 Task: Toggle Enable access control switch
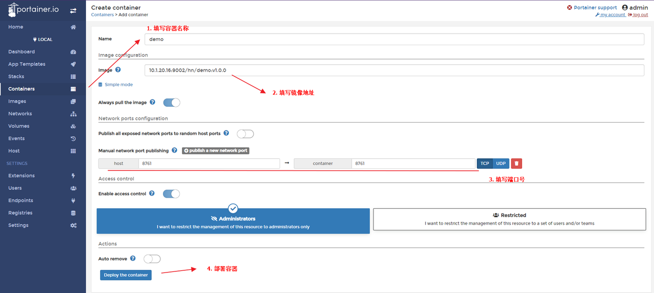171,194
